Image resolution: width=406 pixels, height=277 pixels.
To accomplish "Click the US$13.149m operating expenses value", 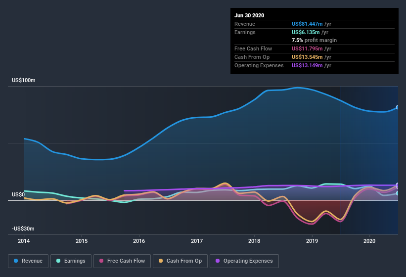I will coord(307,65).
